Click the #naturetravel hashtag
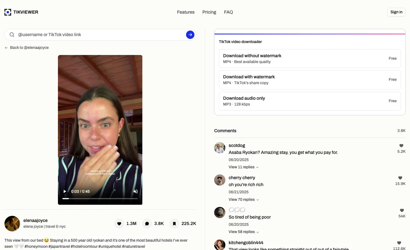 133,246
